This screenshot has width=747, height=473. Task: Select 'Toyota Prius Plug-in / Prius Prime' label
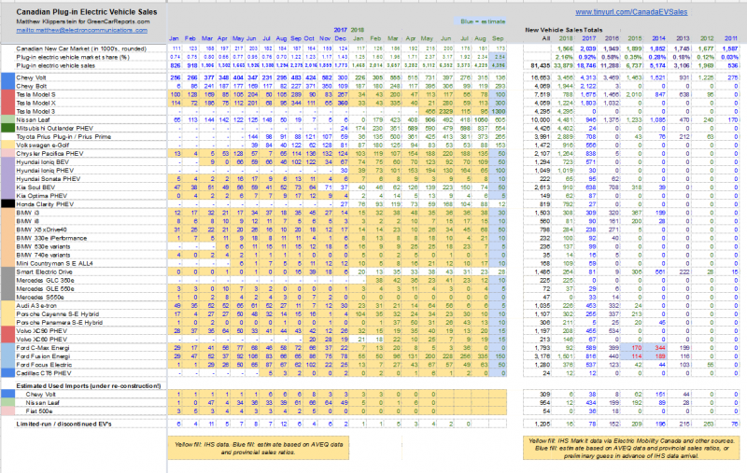pyautogui.click(x=63, y=137)
